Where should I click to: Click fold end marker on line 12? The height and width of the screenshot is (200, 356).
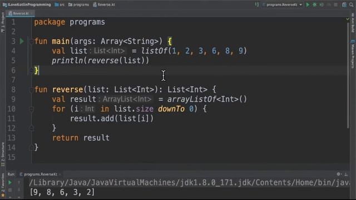(x=31, y=128)
